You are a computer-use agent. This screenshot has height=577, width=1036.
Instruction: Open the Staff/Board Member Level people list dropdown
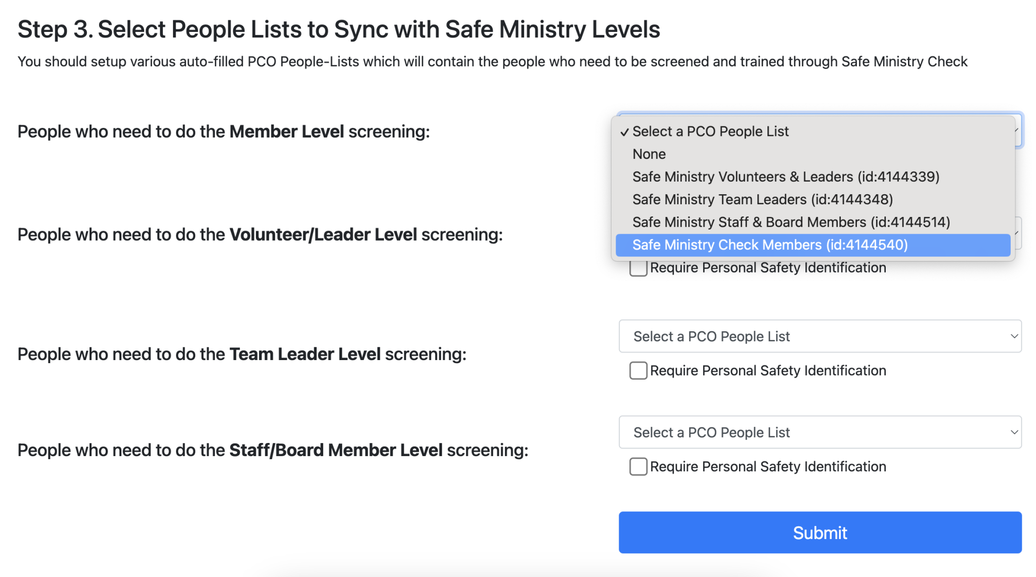[819, 432]
